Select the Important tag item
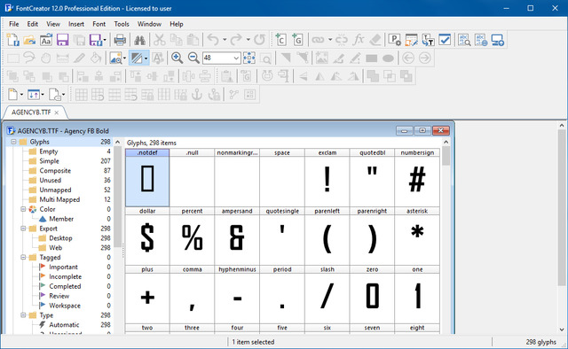The width and height of the screenshot is (568, 349). point(63,267)
